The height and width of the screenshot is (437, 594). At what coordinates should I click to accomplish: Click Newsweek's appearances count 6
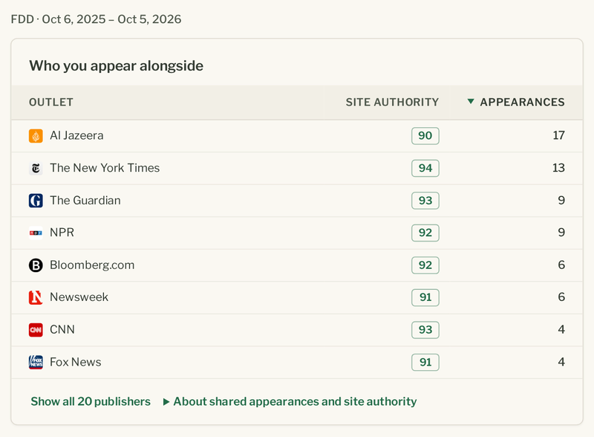click(561, 297)
